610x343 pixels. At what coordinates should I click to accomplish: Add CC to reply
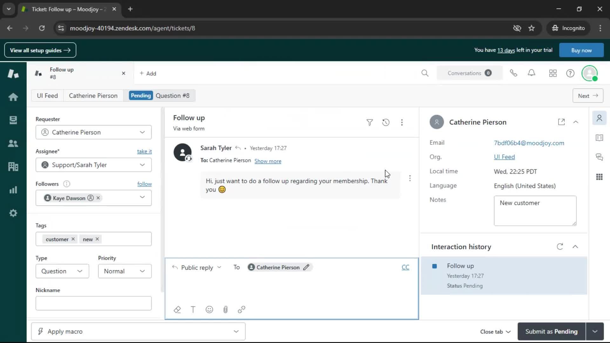click(405, 267)
